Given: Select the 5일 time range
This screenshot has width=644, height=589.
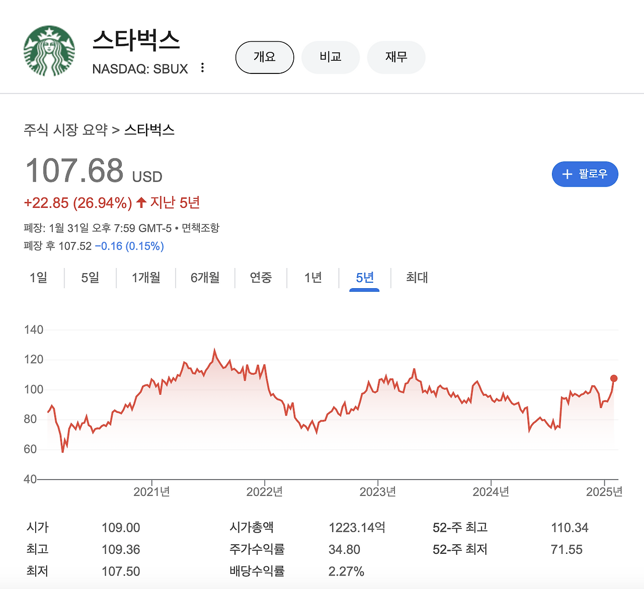Looking at the screenshot, I should 90,278.
